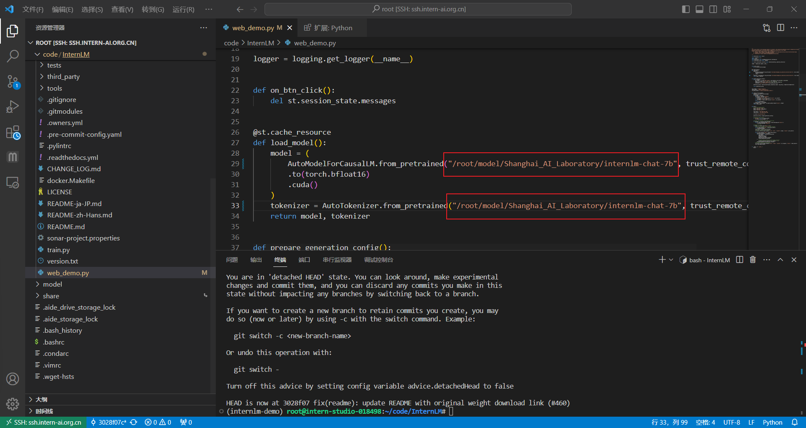Go forward with the navigation arrow
The width and height of the screenshot is (806, 428).
click(254, 9)
